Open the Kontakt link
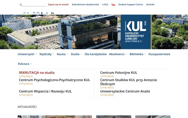Screen dimensions: 188x118 150,4
